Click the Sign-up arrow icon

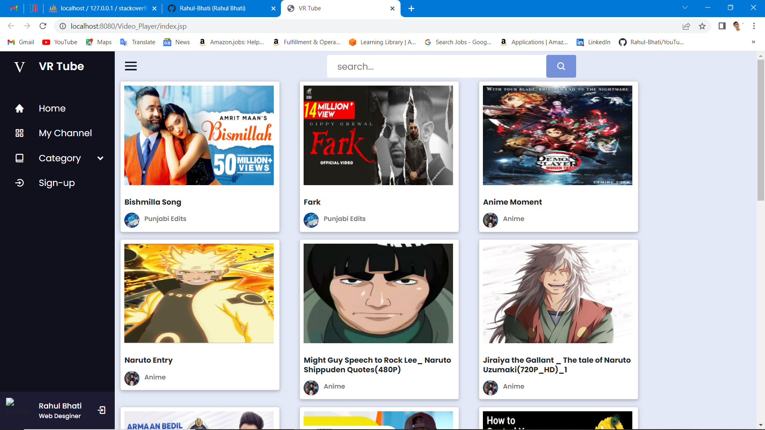20,183
